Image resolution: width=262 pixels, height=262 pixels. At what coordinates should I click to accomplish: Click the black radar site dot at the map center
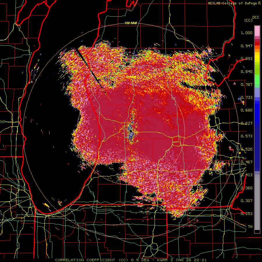(x=131, y=131)
